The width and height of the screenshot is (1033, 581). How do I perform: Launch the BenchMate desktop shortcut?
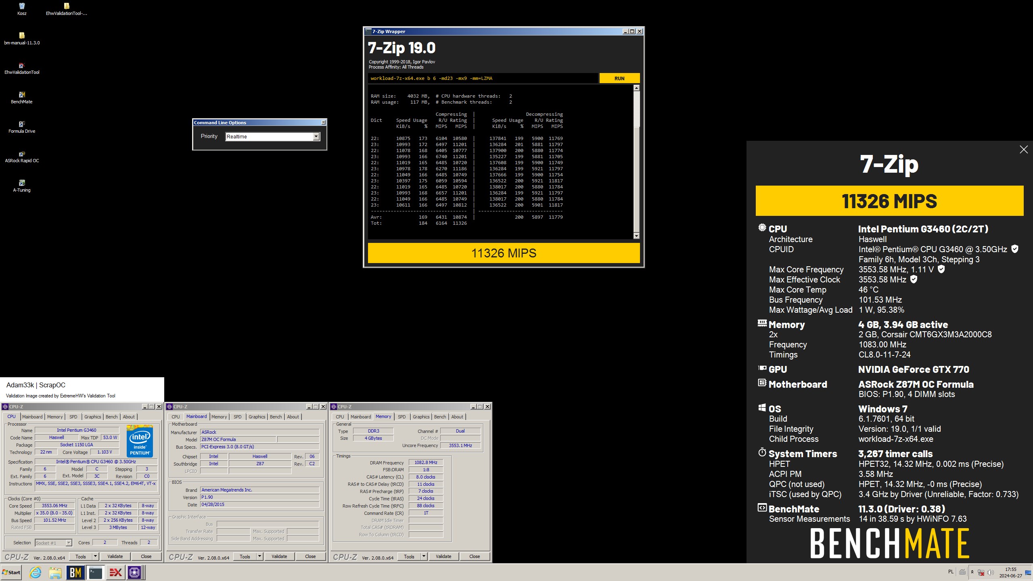[x=22, y=97]
